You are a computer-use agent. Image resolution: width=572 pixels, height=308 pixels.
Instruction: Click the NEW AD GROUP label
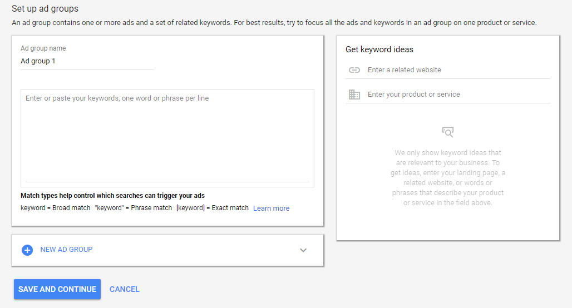(66, 250)
